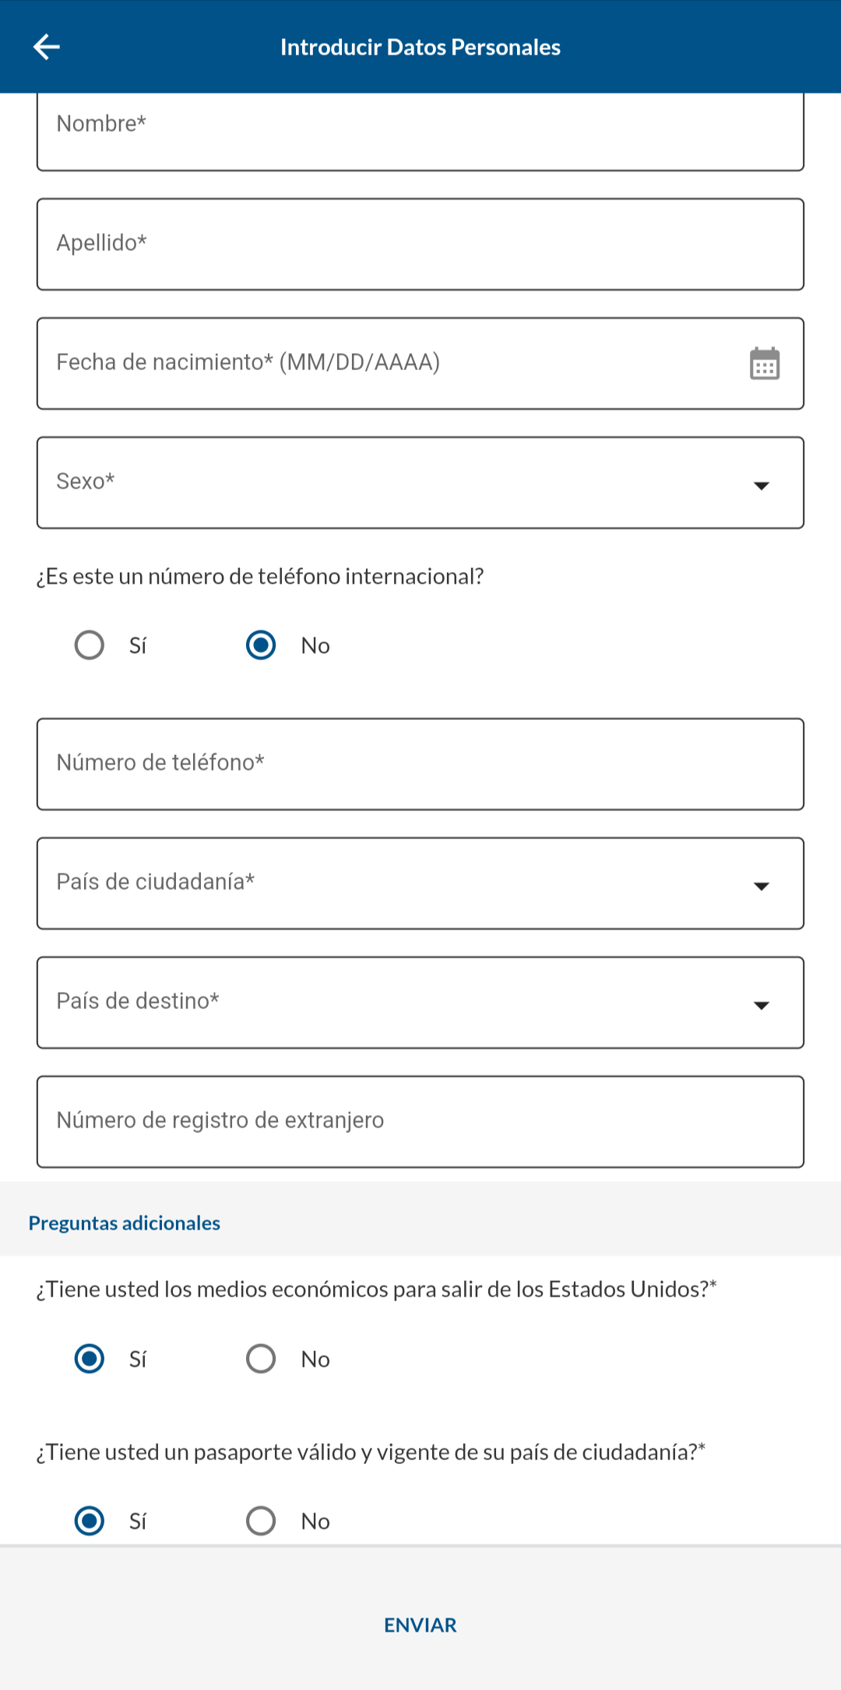
Task: Open the País de ciudadanía dropdown
Action: 420,884
